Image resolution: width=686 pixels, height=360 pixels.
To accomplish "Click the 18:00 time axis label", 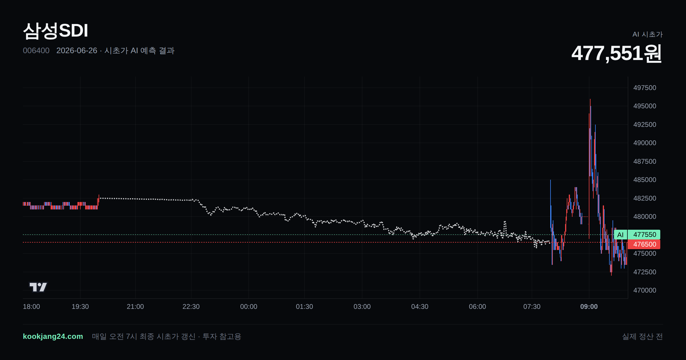I will pyautogui.click(x=31, y=307).
